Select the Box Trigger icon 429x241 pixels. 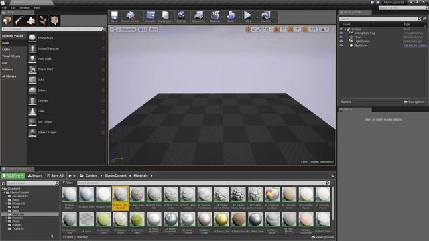click(x=32, y=122)
